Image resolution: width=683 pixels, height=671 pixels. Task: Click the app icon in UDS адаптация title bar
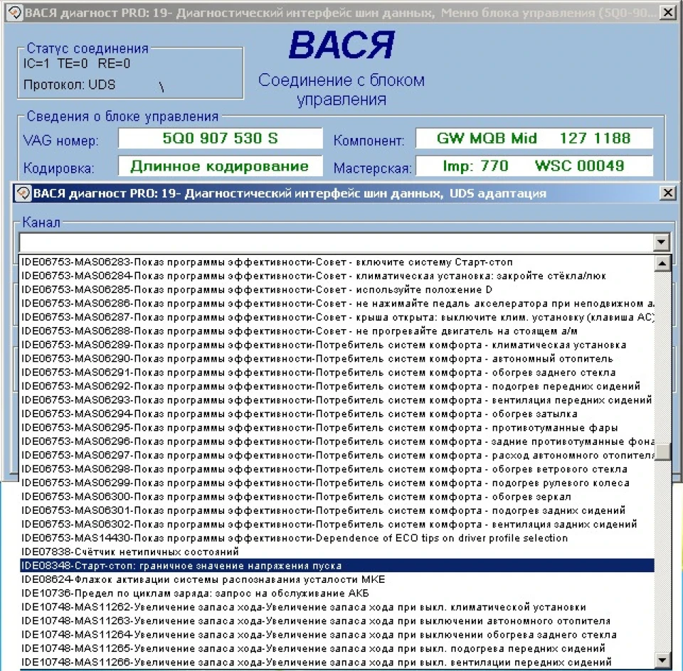pos(23,193)
